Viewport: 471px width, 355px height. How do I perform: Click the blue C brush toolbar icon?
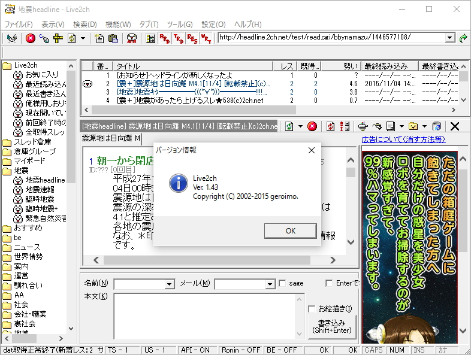pos(44,38)
